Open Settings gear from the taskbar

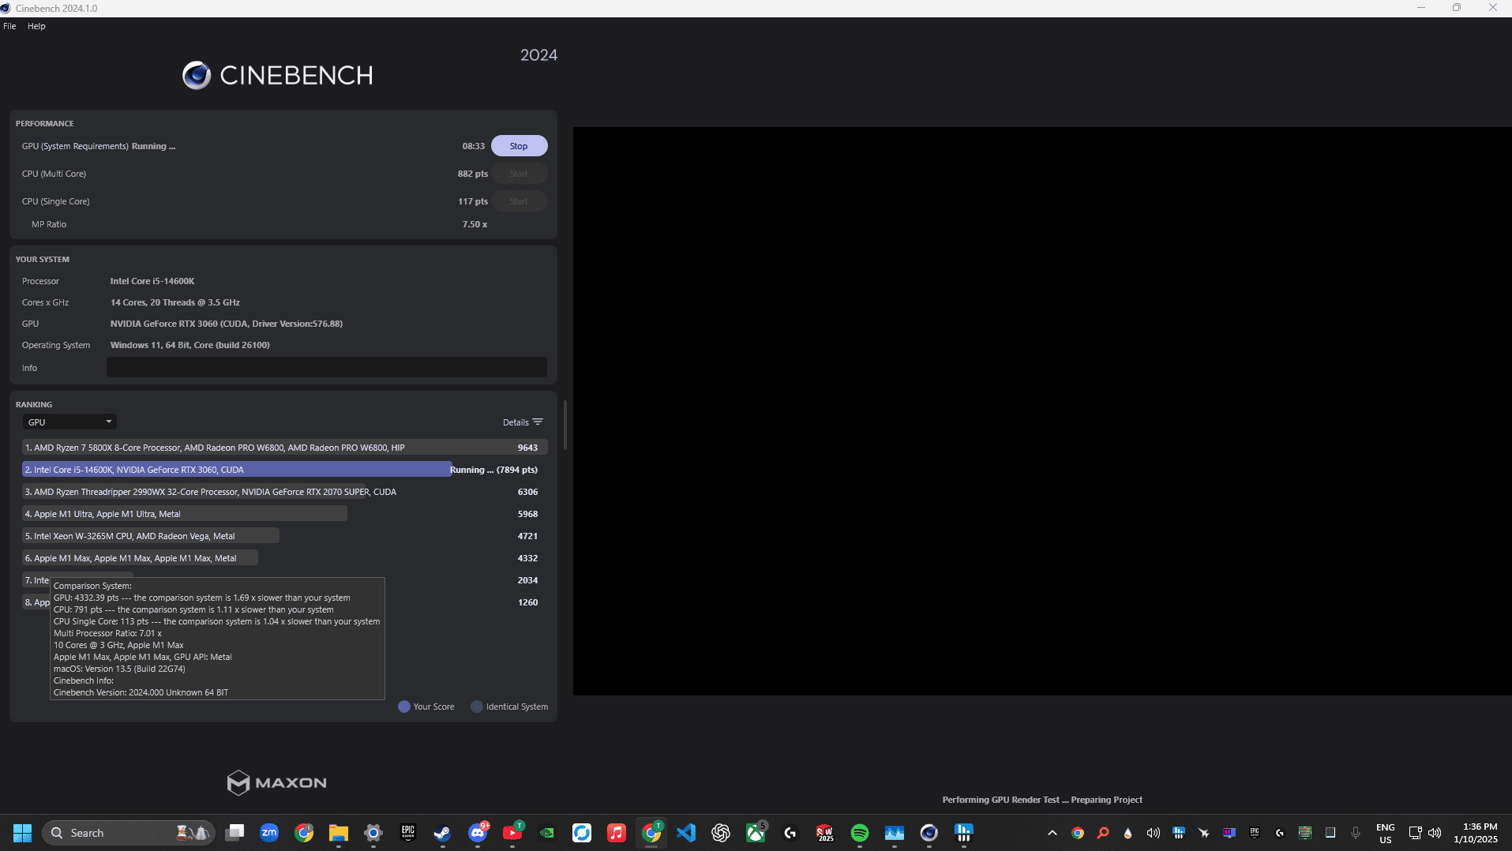coord(373,833)
